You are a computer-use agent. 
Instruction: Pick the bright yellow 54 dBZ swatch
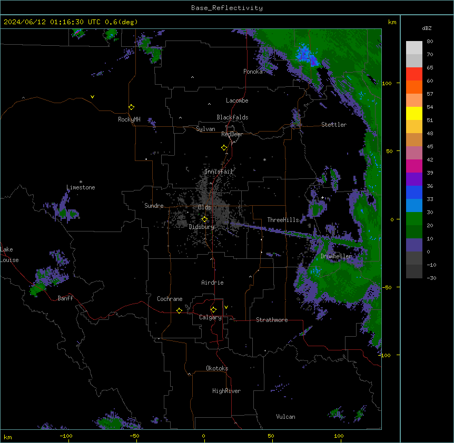pyautogui.click(x=414, y=113)
